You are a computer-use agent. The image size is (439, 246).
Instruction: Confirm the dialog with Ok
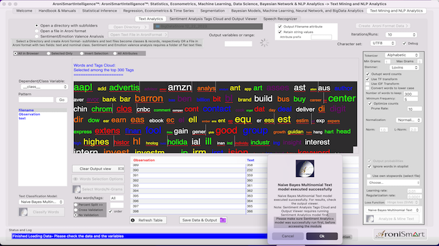[x=322, y=236]
